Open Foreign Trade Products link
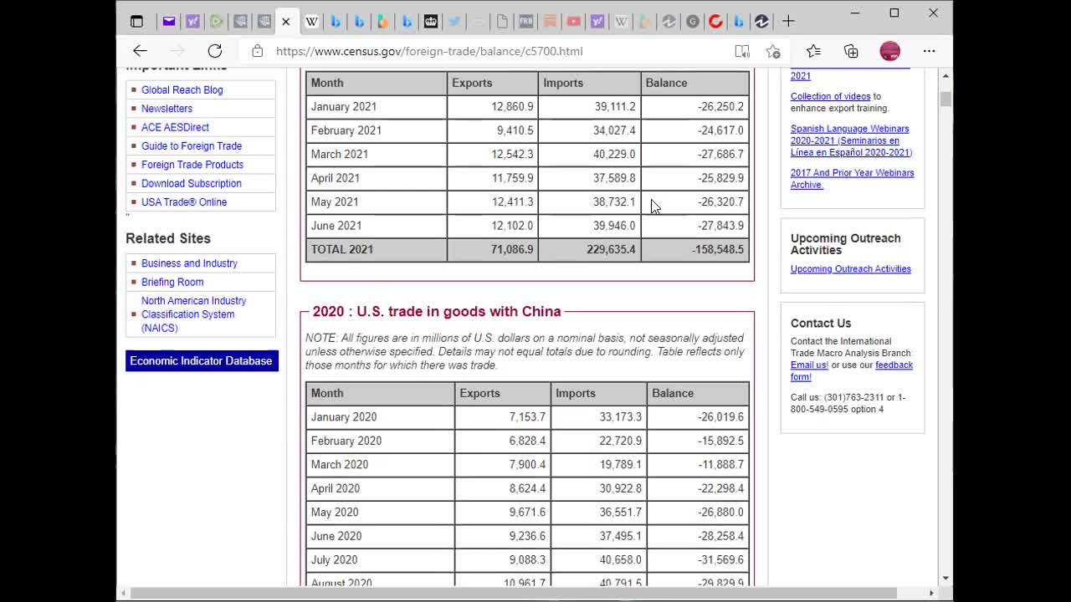1071x602 pixels. tap(192, 165)
